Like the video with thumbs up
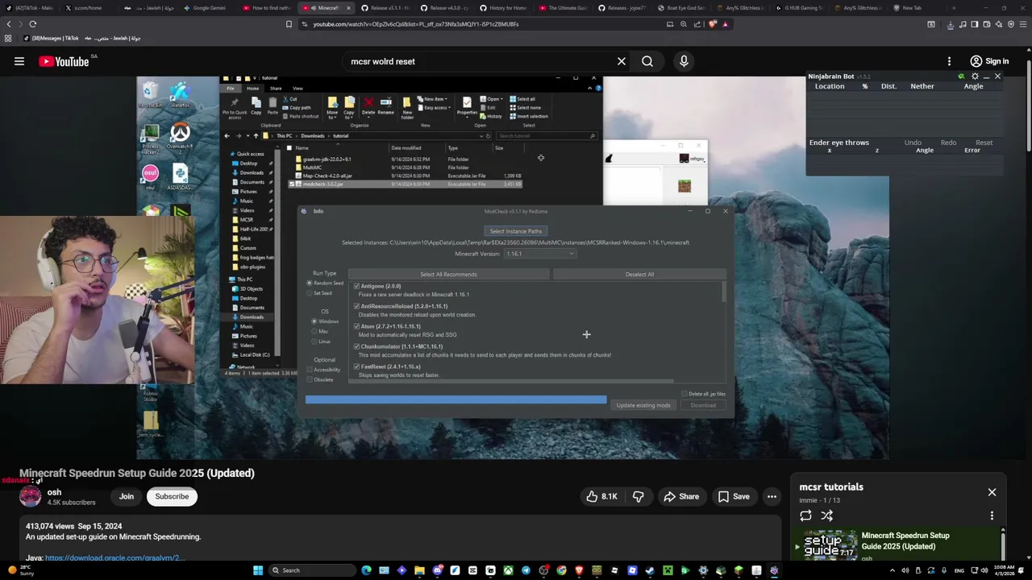This screenshot has width=1032, height=580. (601, 496)
